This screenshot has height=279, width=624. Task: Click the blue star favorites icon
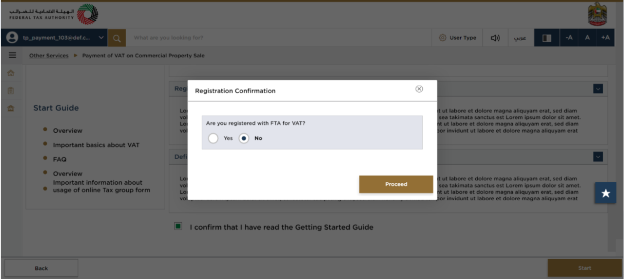605,193
